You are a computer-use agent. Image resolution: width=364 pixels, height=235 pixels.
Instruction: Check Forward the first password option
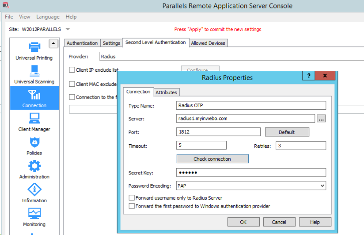(x=132, y=206)
